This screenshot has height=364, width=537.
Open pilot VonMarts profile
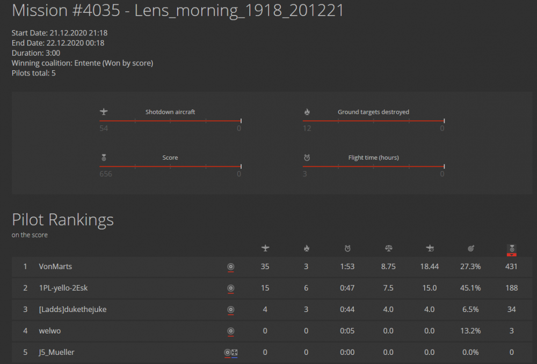55,266
